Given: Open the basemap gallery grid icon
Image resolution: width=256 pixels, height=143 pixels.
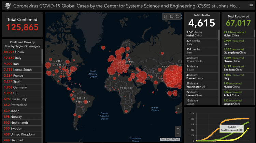Looking at the screenshot, I should coord(178,16).
